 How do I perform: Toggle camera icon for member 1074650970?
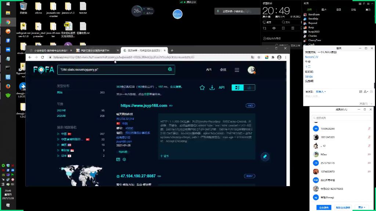pos(369,171)
